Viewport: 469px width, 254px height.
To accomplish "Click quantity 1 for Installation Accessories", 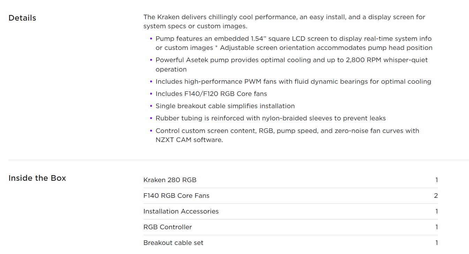I will pos(436,211).
